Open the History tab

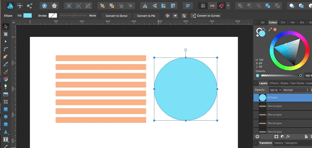tap(278, 143)
